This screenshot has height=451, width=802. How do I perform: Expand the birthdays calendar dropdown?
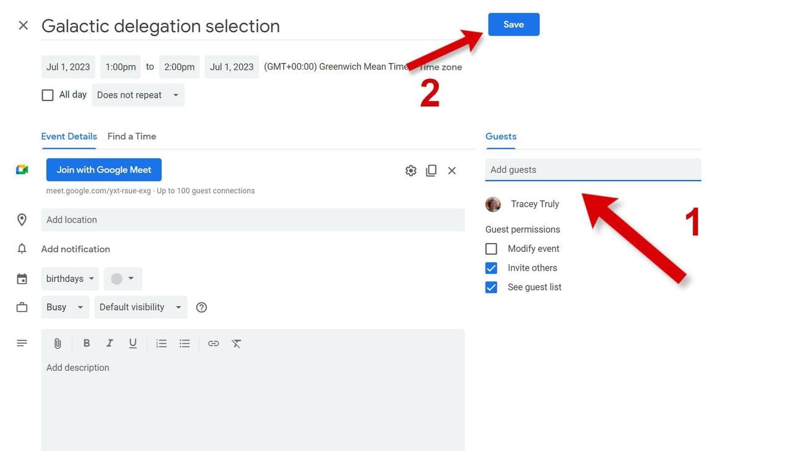[x=70, y=279]
